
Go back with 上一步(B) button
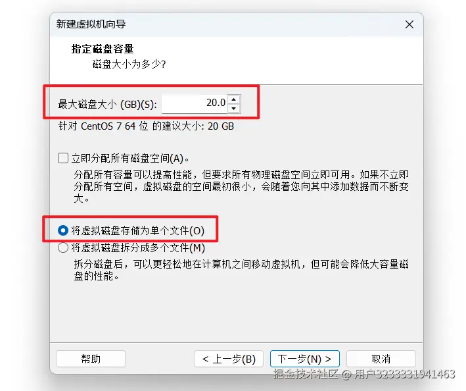point(229,359)
